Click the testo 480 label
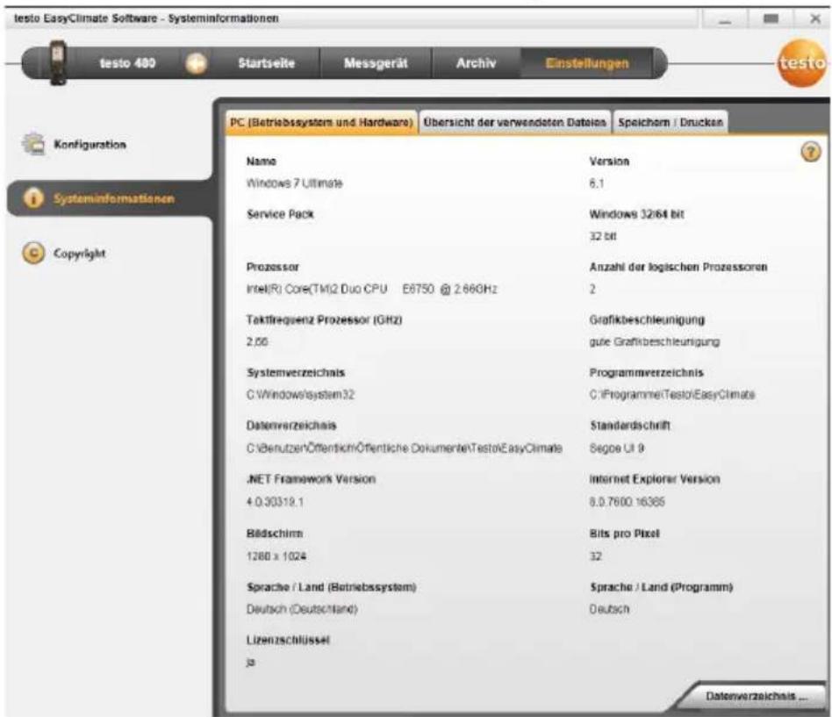 (127, 63)
